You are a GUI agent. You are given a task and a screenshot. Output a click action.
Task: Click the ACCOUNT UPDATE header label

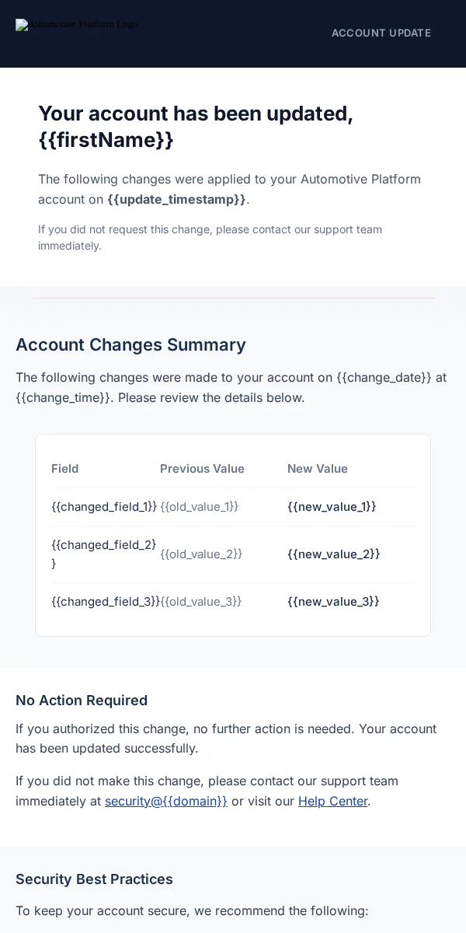pos(381,33)
